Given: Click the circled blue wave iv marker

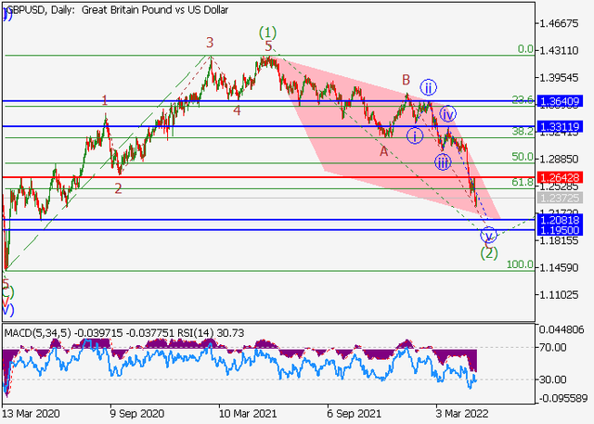Looking at the screenshot, I should click(447, 114).
